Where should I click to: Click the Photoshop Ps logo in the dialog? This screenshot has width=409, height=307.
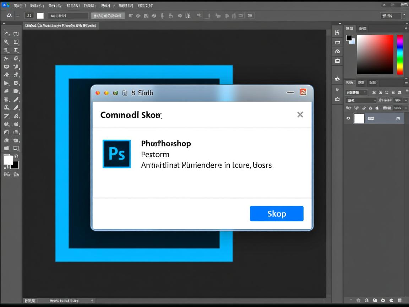pyautogui.click(x=116, y=154)
